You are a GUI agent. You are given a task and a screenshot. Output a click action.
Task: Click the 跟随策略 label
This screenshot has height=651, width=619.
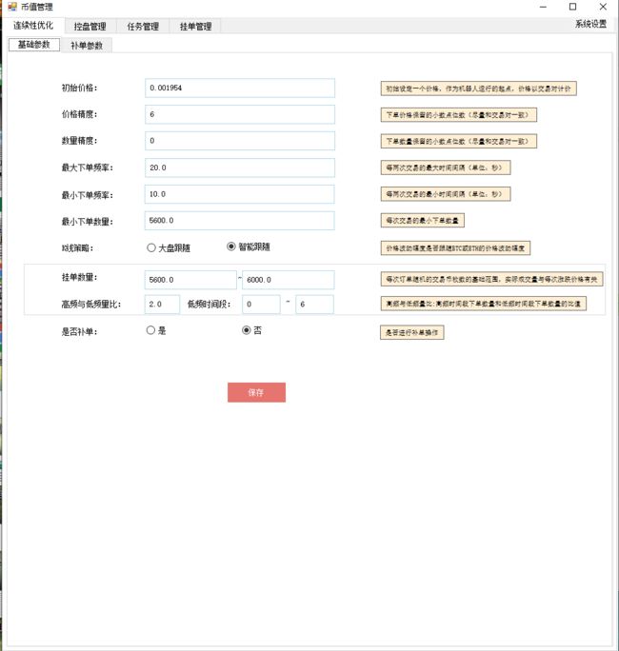(78, 247)
